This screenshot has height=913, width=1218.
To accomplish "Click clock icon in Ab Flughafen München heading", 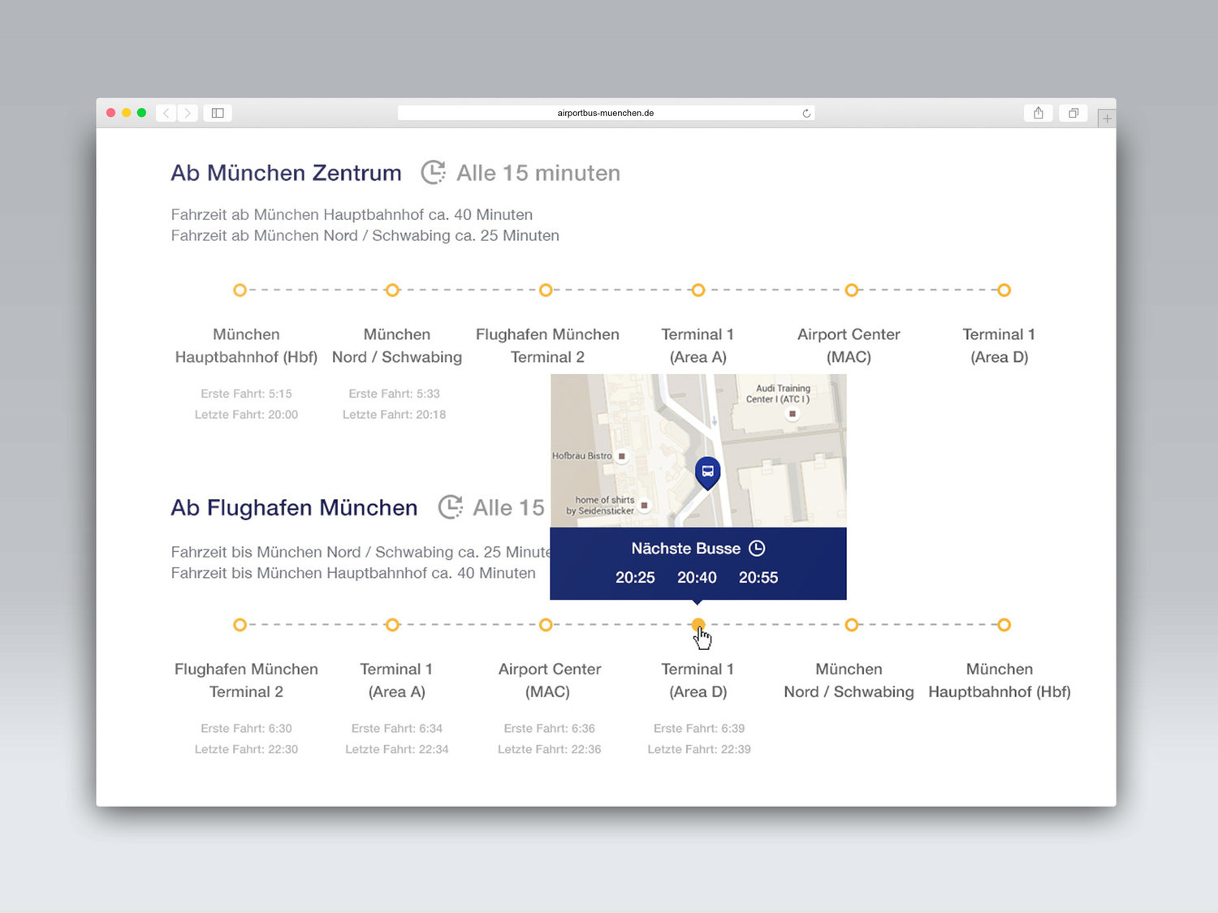I will [451, 507].
